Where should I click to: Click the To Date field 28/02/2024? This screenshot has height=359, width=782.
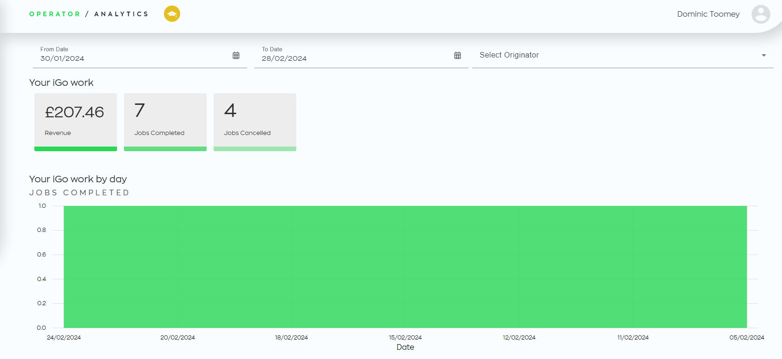click(361, 56)
